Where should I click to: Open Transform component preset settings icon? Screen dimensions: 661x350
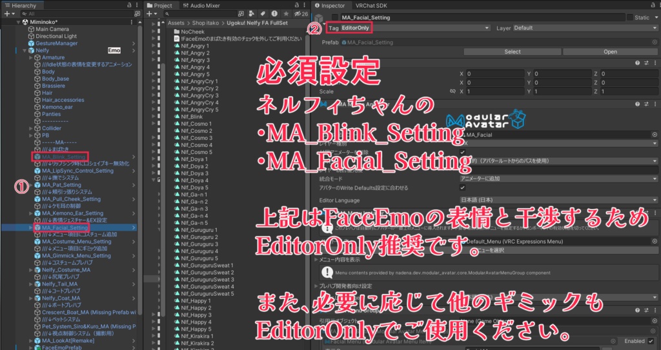[x=646, y=63]
